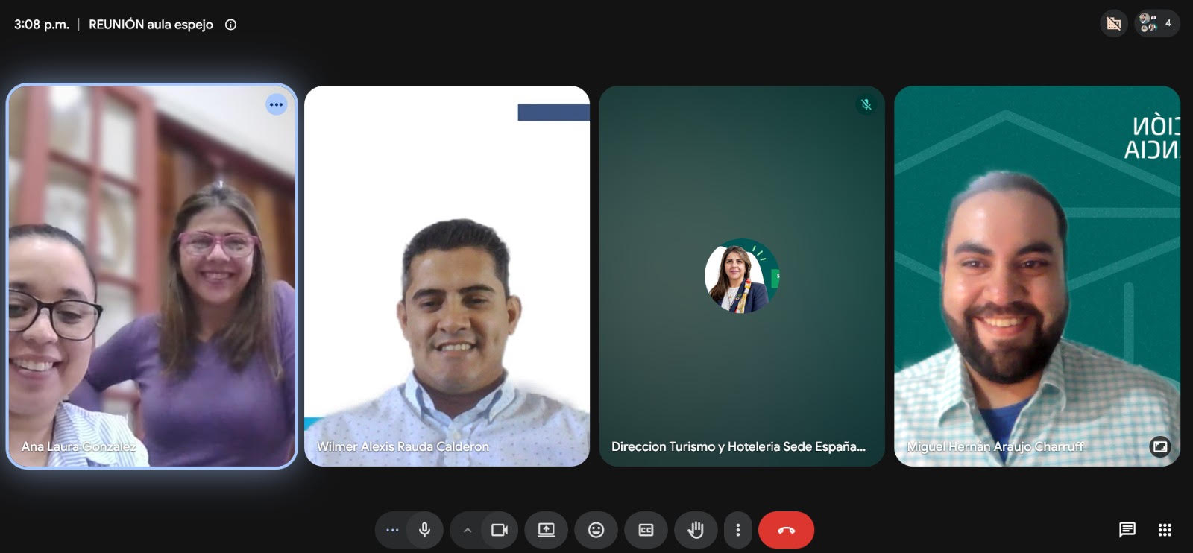Click Direccion Turismo profile avatar
This screenshot has height=553, width=1193.
coord(742,276)
